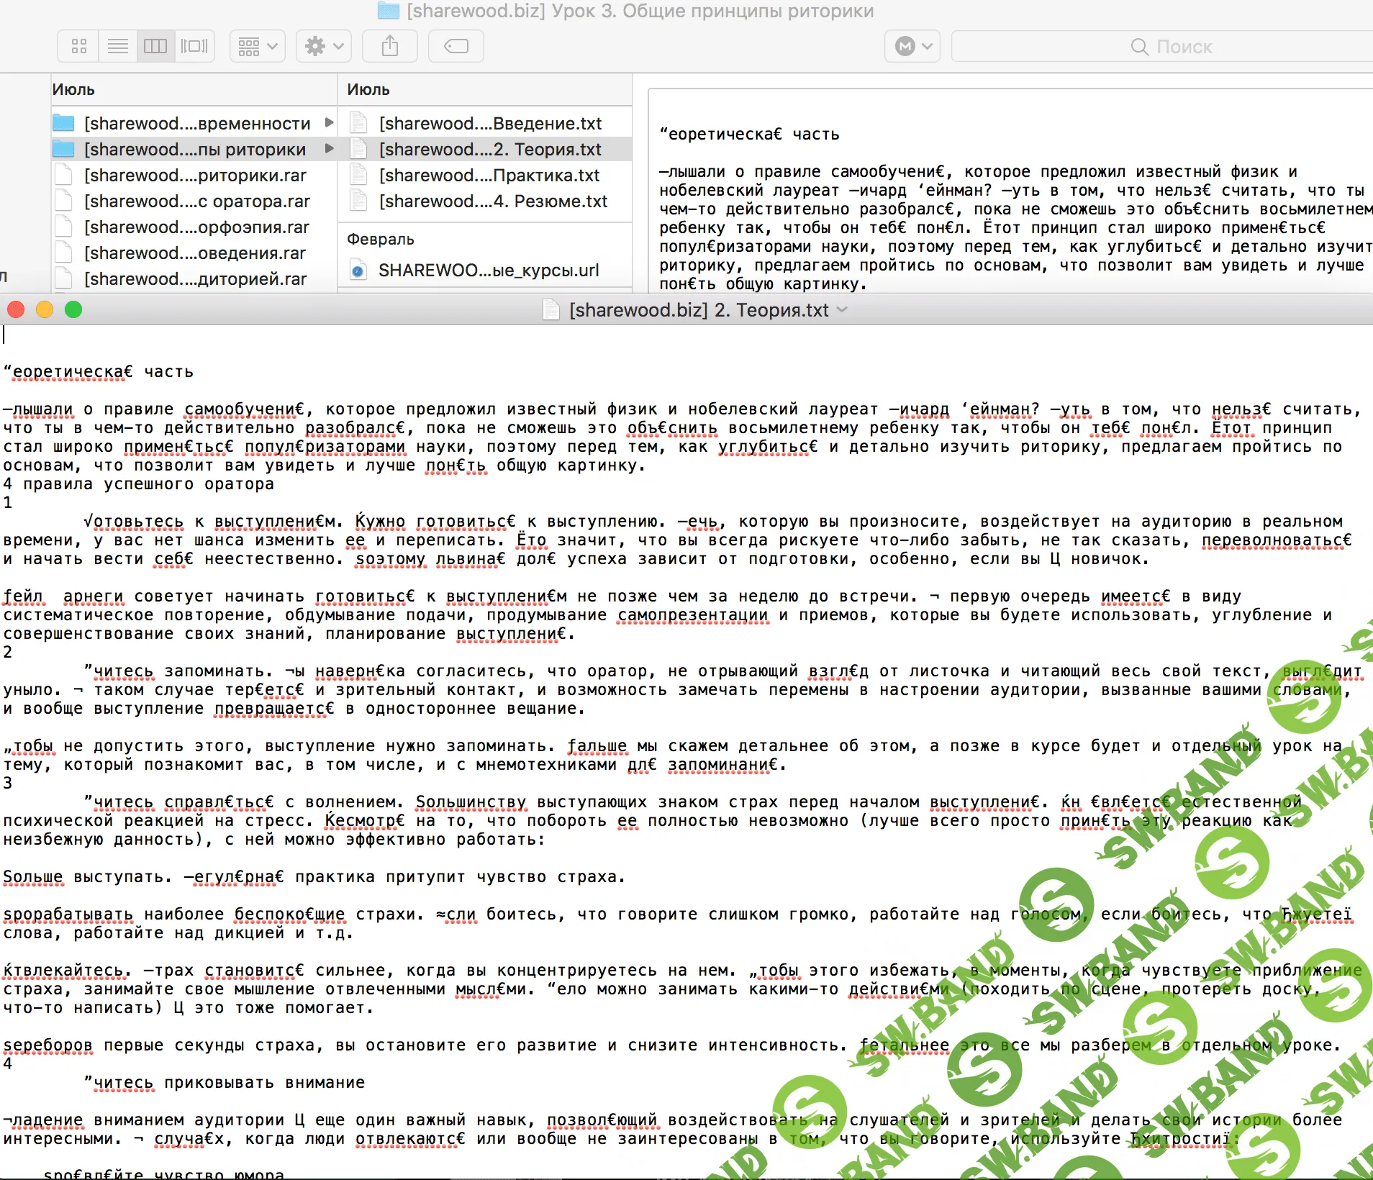Switch to icon view in Finder toolbar
Viewport: 1373px width, 1180px height.
pos(79,47)
